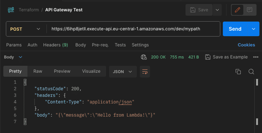Toggle line wrap icon
The width and height of the screenshot is (262, 133).
click(x=145, y=72)
